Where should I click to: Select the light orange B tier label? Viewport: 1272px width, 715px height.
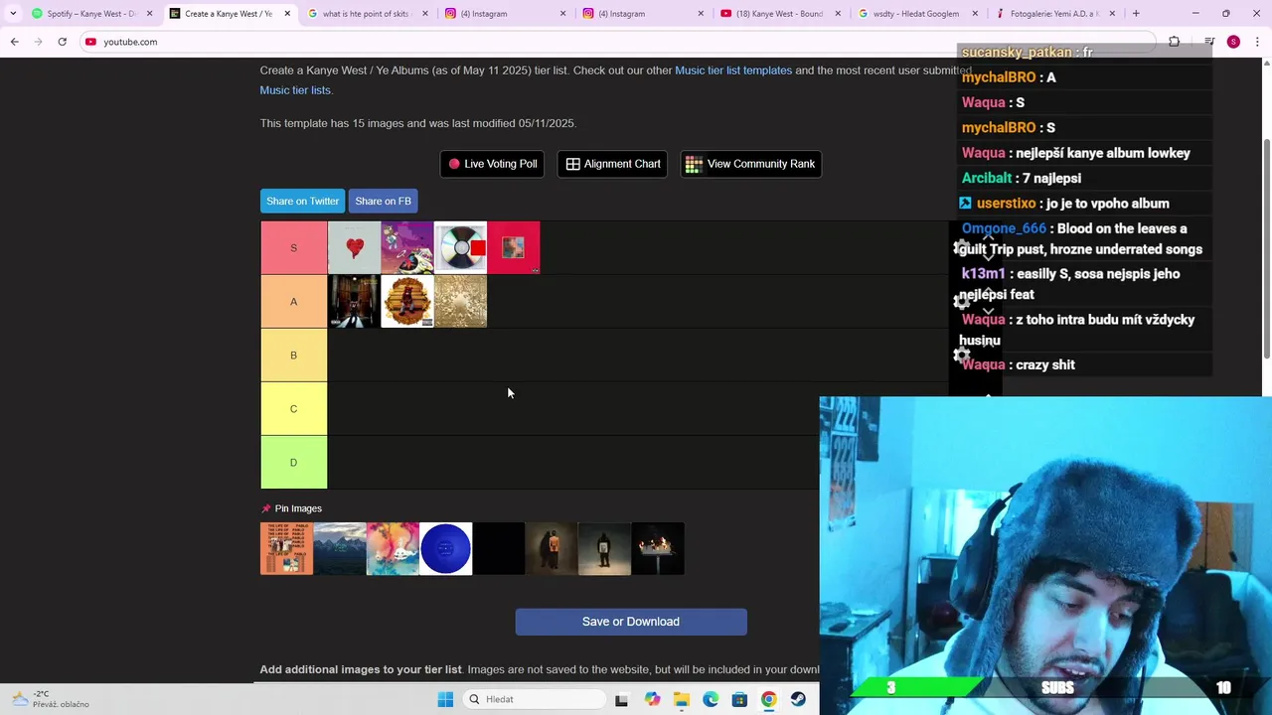point(293,355)
